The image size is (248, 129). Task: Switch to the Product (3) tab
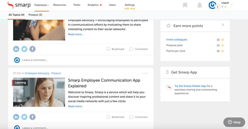coord(35,15)
